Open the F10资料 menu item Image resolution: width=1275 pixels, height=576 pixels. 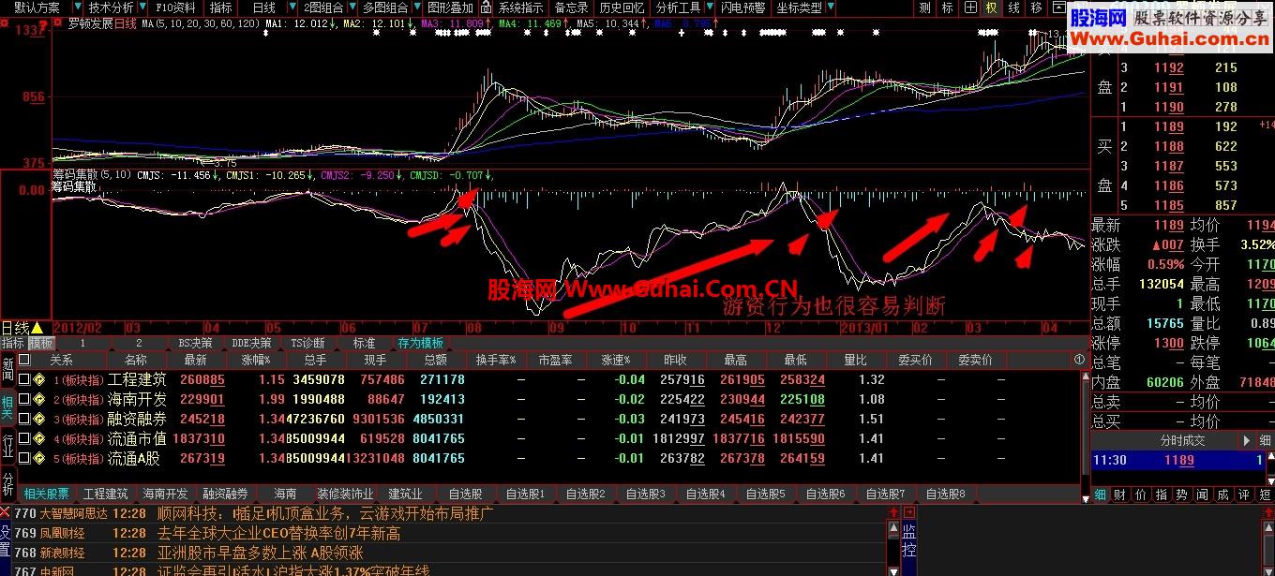coord(175,7)
